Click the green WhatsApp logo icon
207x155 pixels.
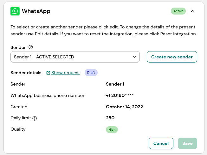tap(15, 11)
